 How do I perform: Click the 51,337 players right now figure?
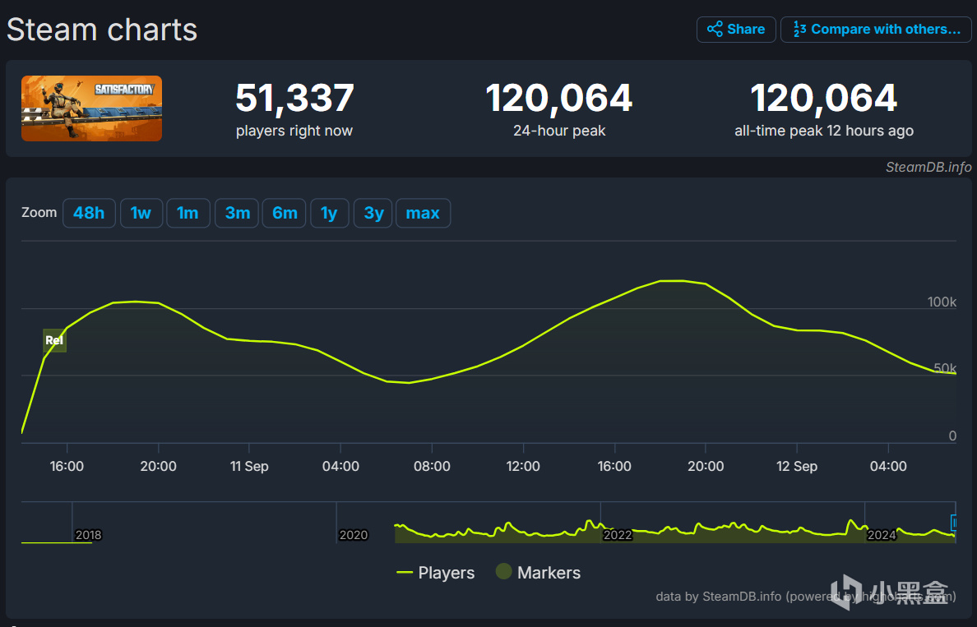pos(294,99)
